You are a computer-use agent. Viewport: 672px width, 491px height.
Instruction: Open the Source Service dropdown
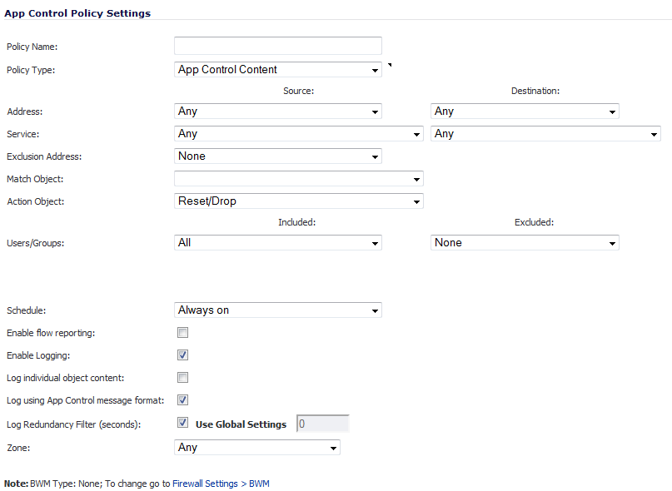(x=299, y=134)
